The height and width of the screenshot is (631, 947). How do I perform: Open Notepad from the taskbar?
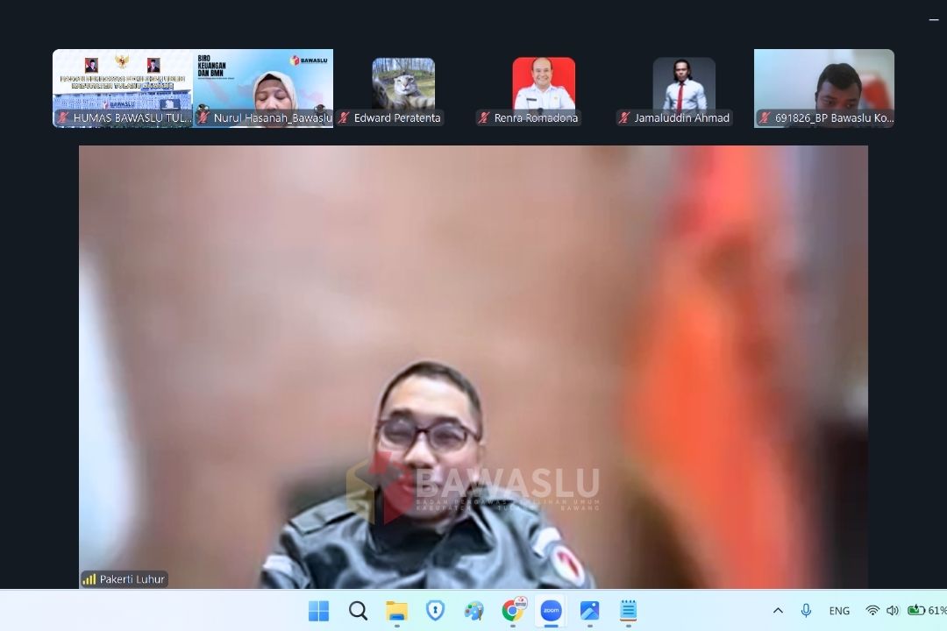click(628, 611)
